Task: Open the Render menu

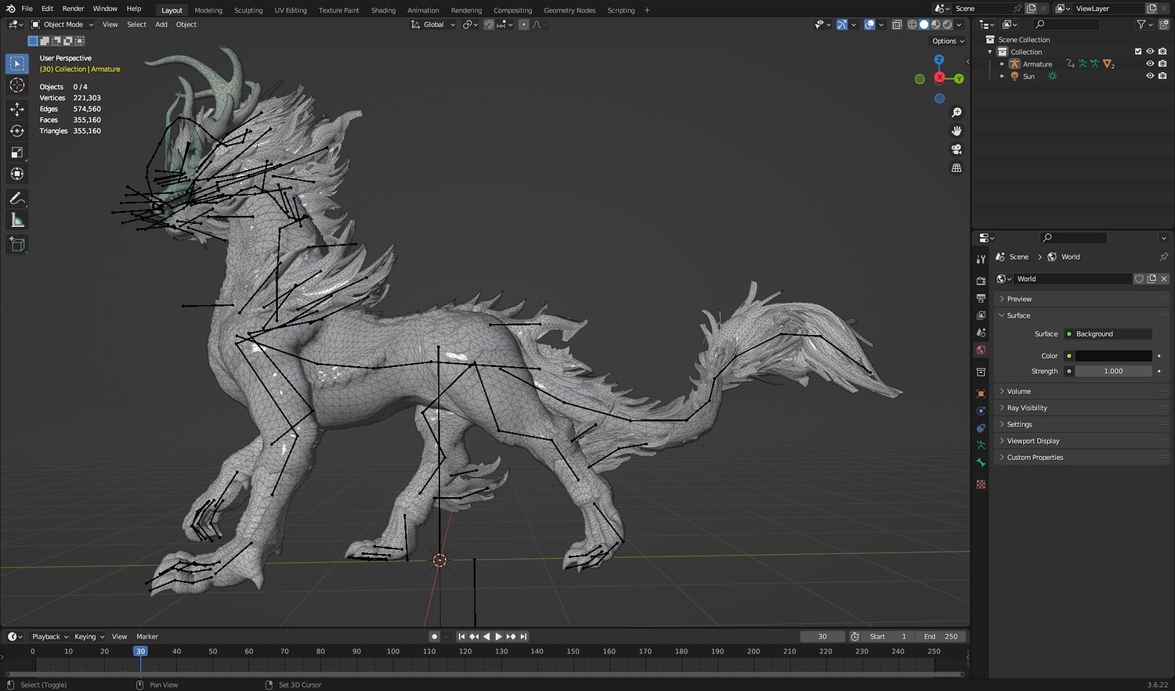Action: click(73, 9)
